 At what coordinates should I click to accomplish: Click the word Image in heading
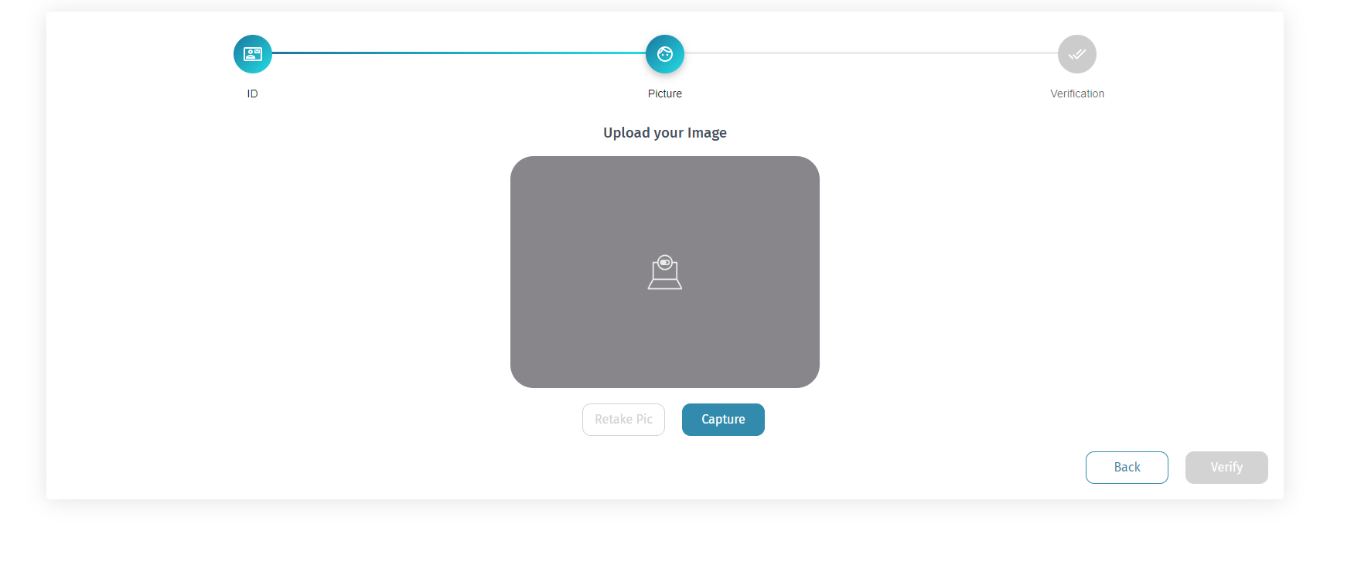(x=707, y=133)
